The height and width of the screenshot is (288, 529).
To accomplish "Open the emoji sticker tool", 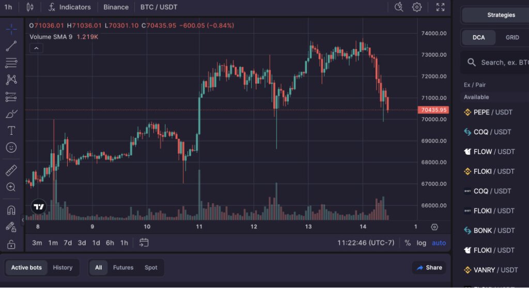I will (11, 148).
